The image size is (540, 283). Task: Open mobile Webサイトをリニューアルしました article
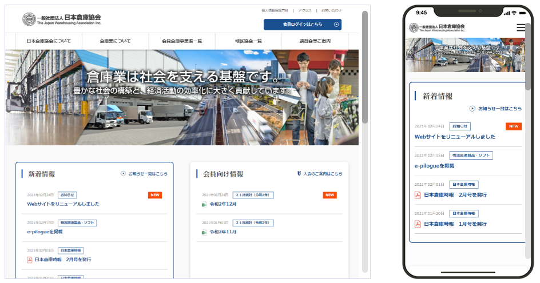455,137
